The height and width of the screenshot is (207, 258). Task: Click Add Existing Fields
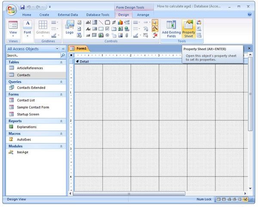pyautogui.click(x=171, y=29)
